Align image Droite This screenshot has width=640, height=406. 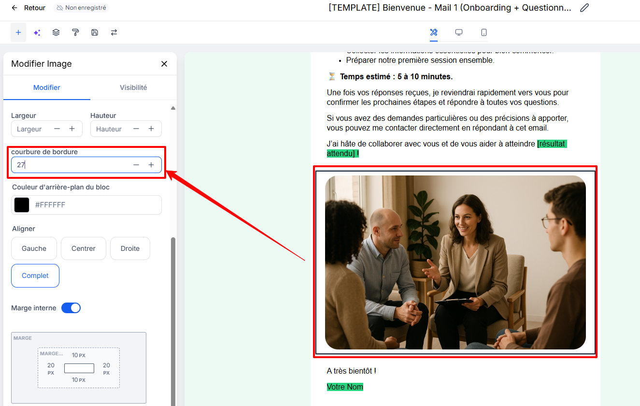(130, 248)
